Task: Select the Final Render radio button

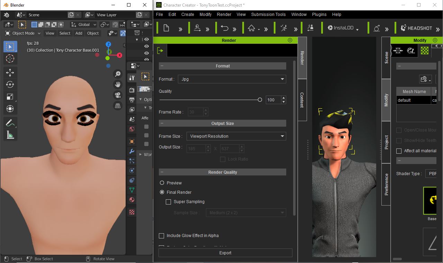Action: click(162, 192)
